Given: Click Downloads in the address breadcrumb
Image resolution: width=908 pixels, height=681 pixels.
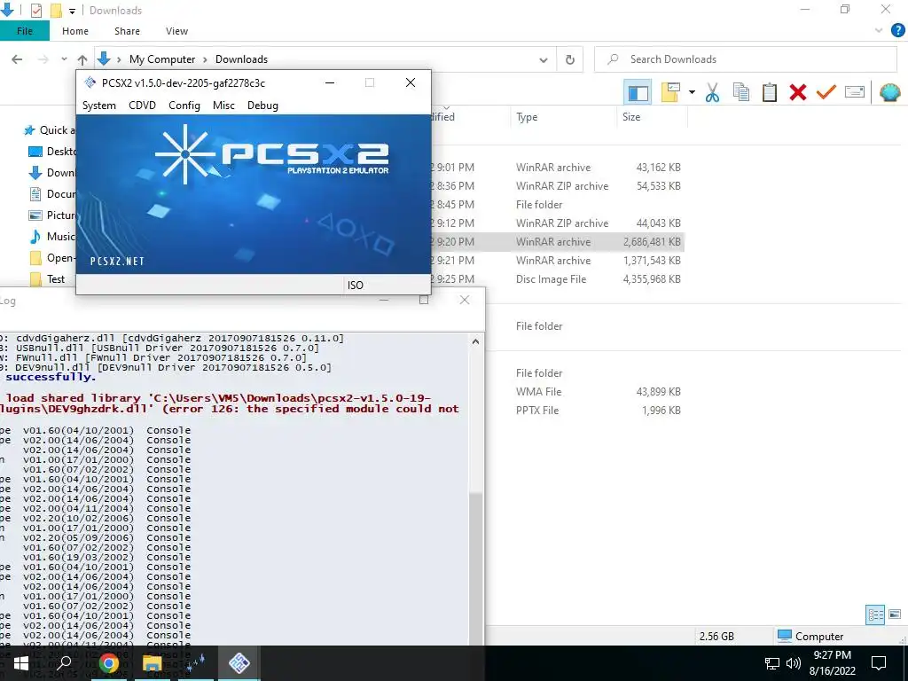Looking at the screenshot, I should [241, 59].
